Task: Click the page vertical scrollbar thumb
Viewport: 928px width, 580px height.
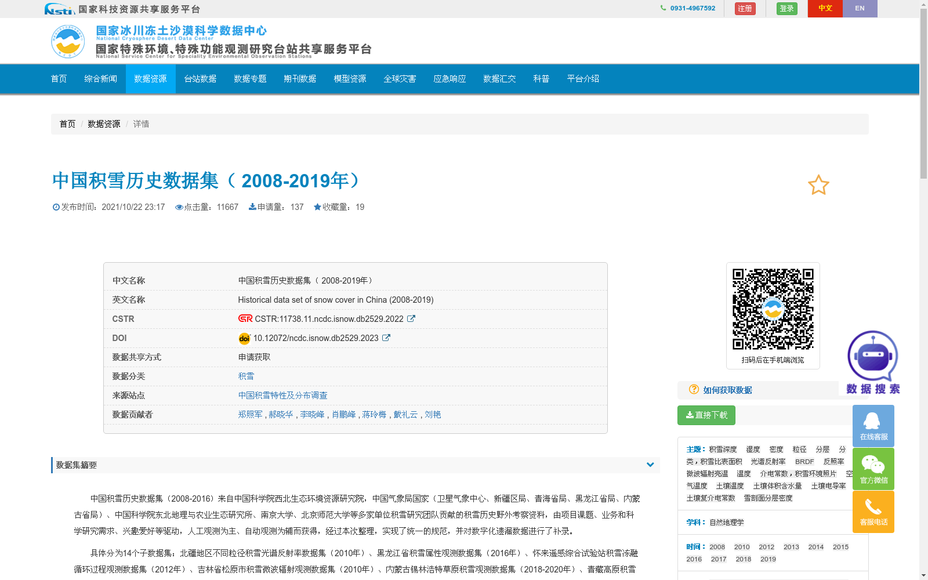Action: pyautogui.click(x=923, y=94)
